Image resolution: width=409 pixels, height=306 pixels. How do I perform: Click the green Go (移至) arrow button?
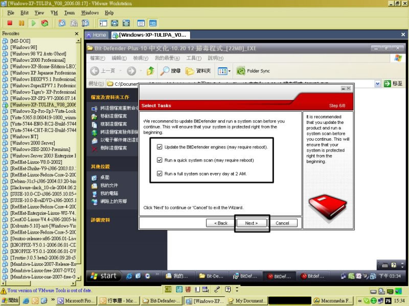pos(388,84)
